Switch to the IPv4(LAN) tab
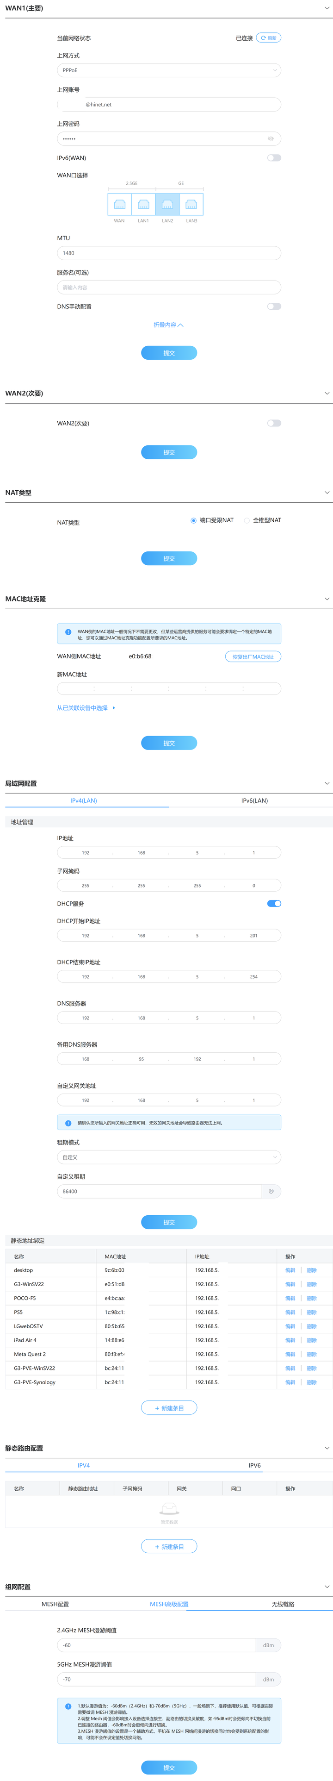Screen dimensions: 333x1781 [x=84, y=800]
